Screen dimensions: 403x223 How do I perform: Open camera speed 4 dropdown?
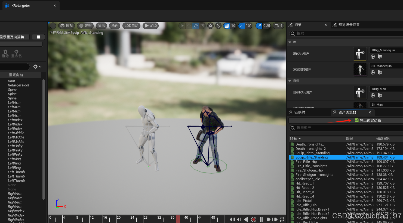pos(278,26)
